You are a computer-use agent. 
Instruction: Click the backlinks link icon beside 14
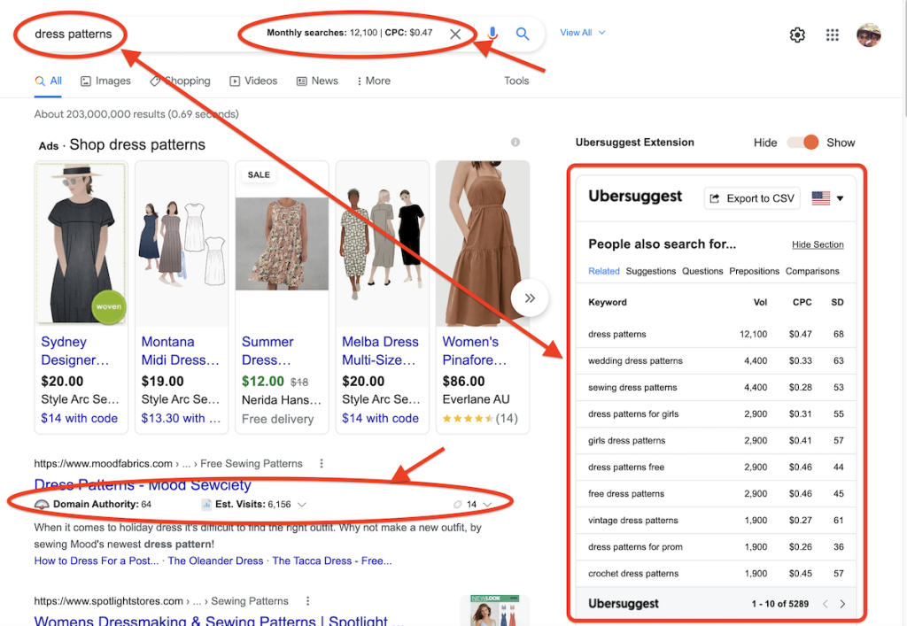point(458,504)
